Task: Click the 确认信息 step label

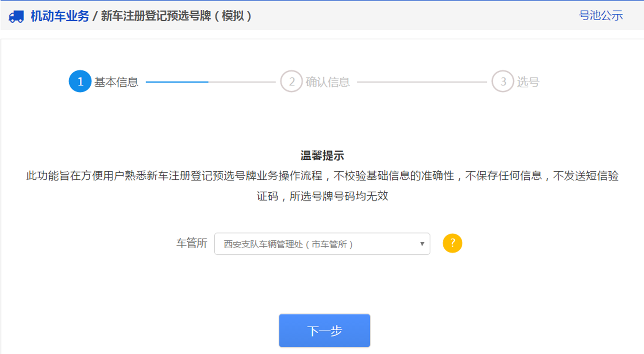Action: tap(328, 82)
